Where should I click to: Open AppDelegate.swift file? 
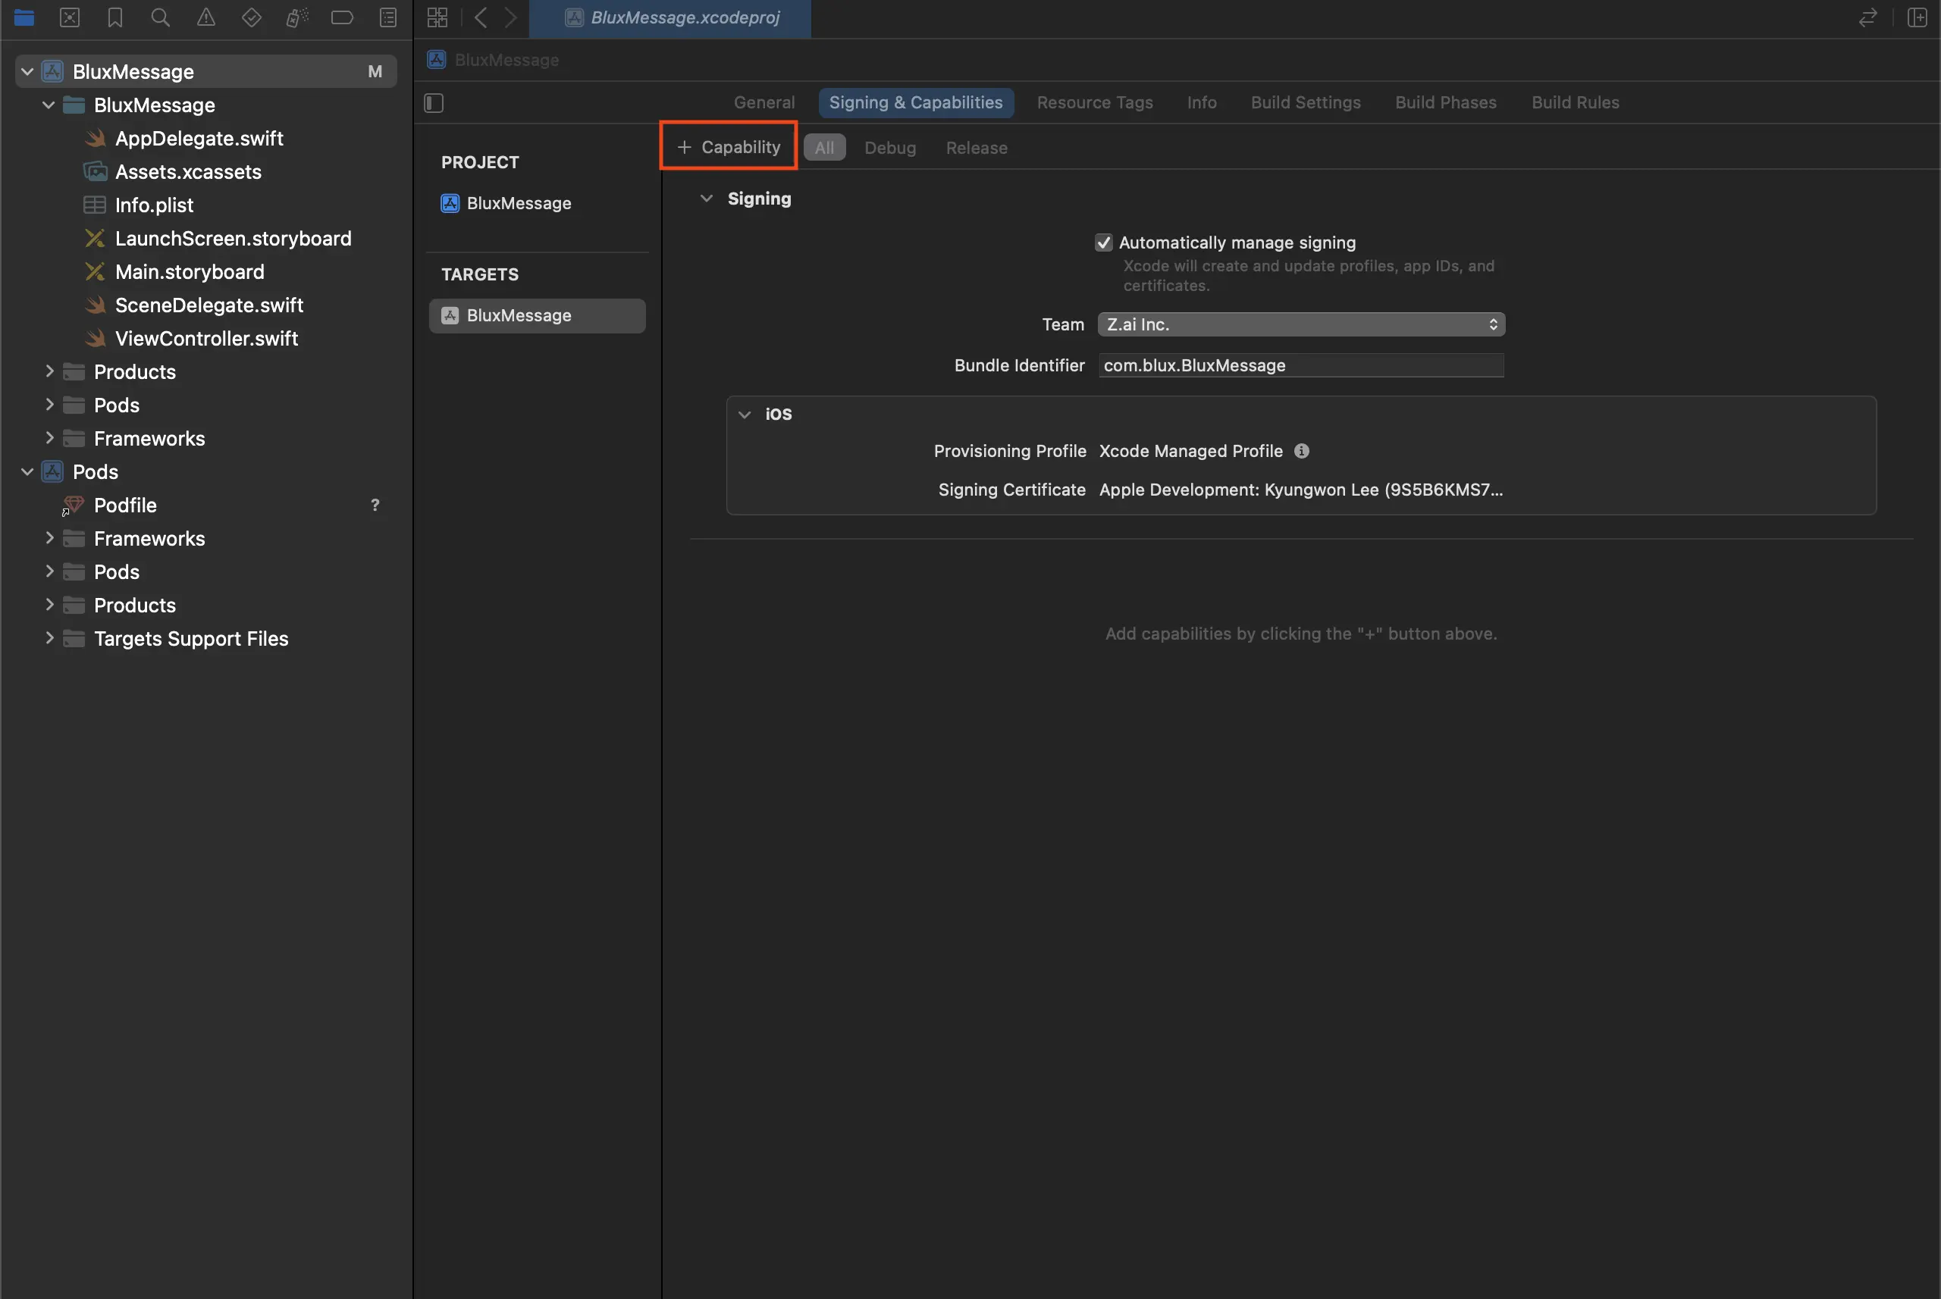pos(199,139)
